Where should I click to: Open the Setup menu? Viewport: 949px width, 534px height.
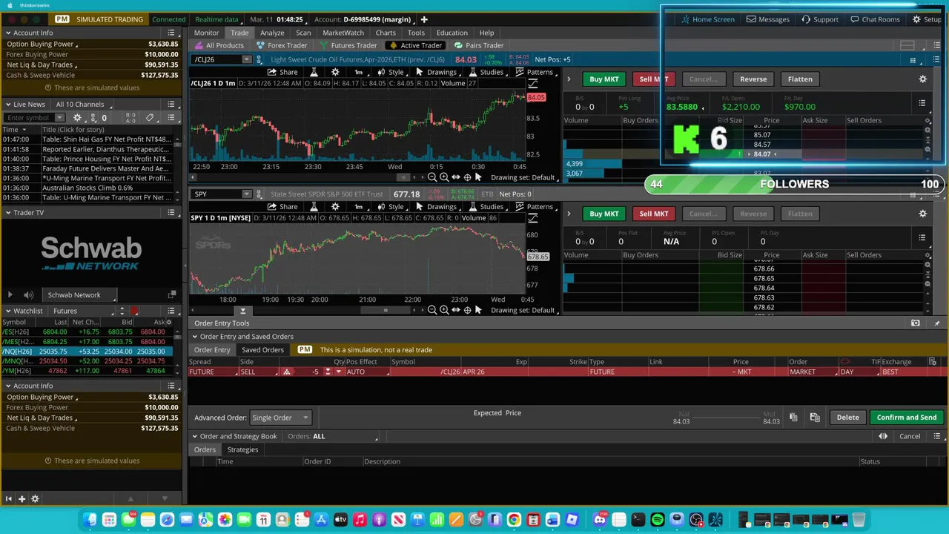pyautogui.click(x=927, y=19)
